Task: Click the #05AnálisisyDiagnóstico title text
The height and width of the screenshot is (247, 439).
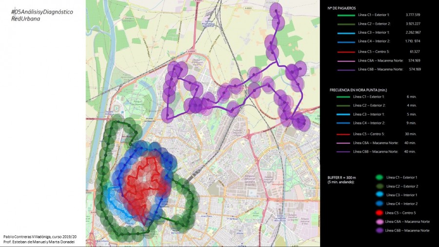Action: (x=42, y=11)
